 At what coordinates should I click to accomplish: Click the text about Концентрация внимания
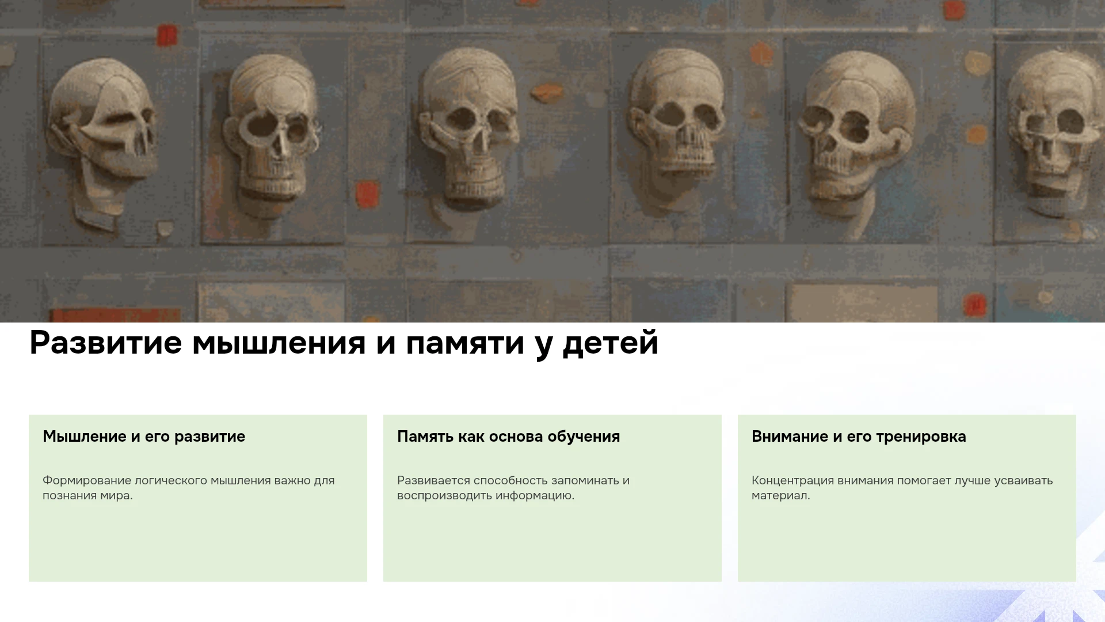902,488
